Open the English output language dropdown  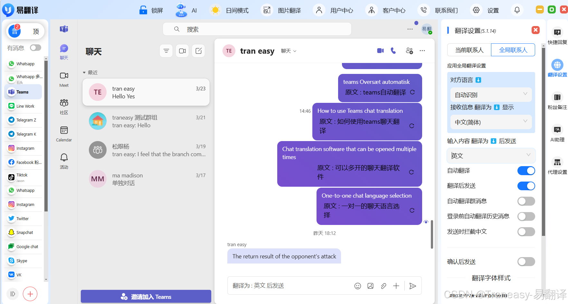pyautogui.click(x=491, y=156)
